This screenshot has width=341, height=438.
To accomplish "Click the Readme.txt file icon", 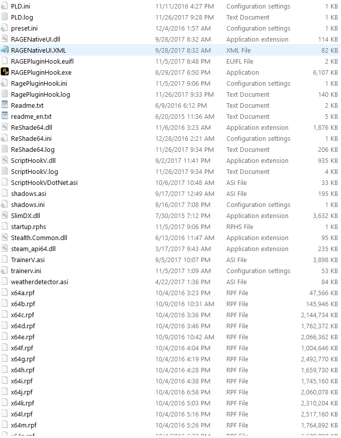I will (5, 105).
